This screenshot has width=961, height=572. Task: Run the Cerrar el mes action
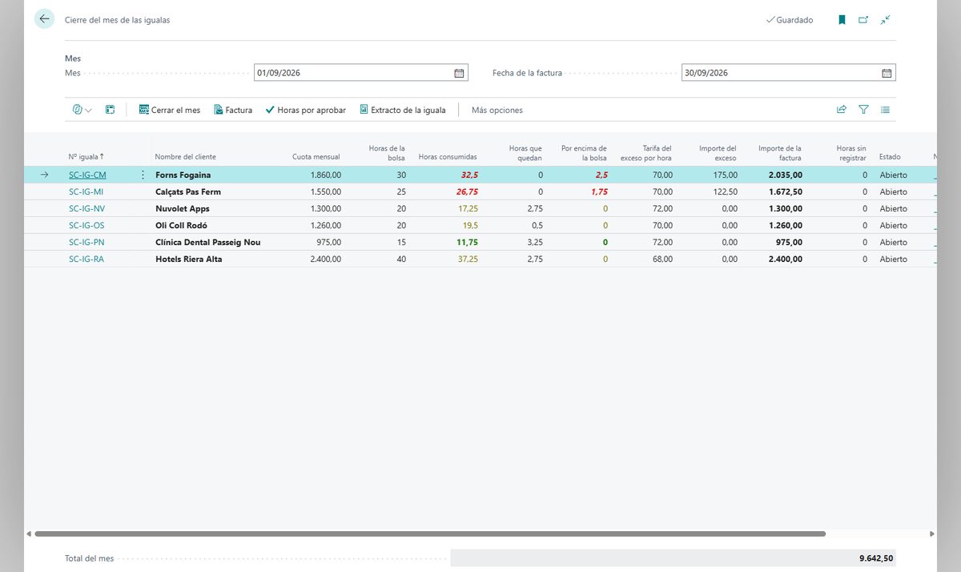pos(170,110)
